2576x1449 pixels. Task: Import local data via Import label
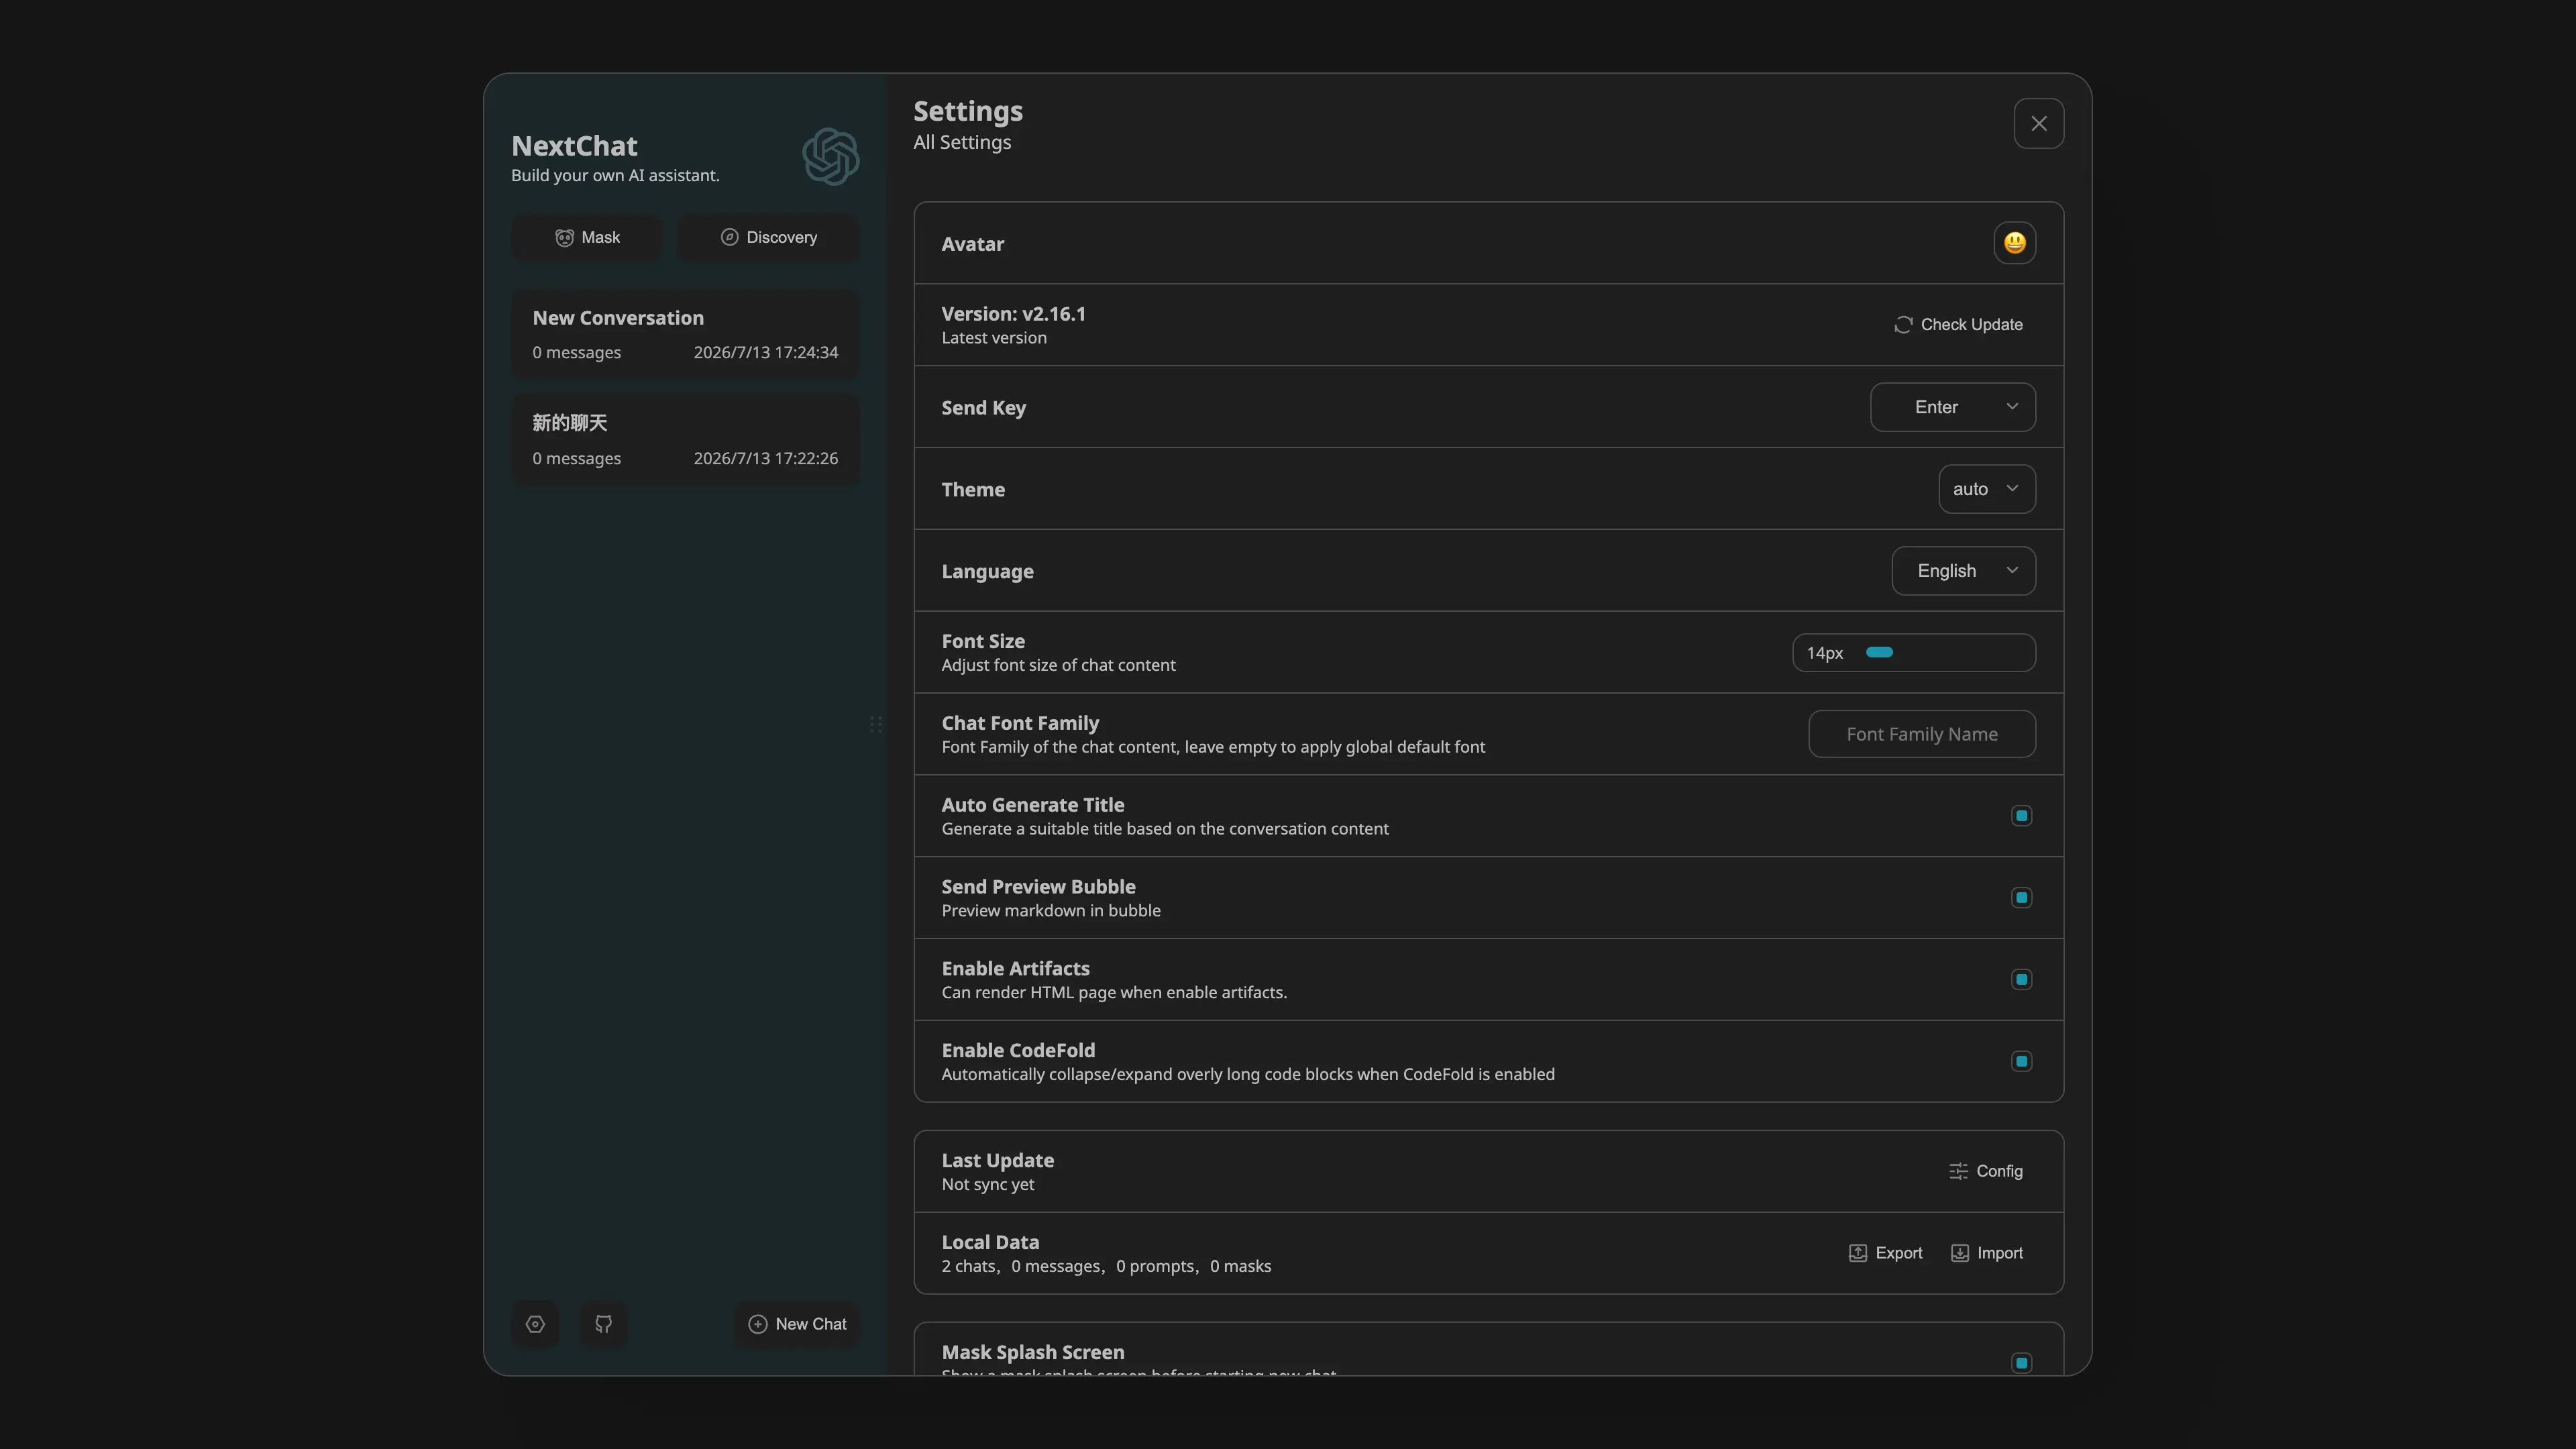pyautogui.click(x=1999, y=1253)
